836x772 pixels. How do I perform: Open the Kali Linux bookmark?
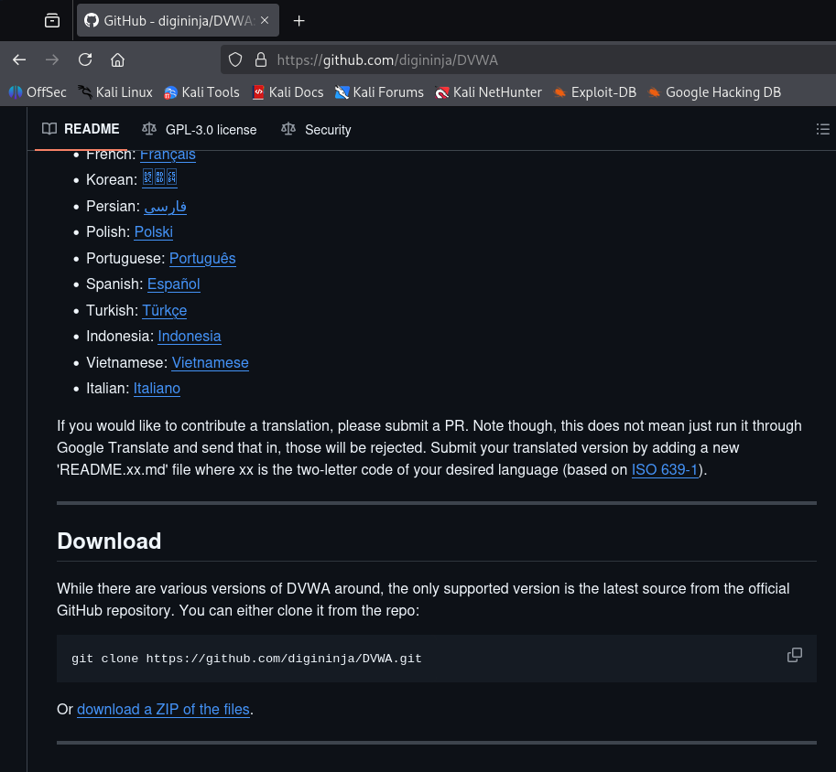pyautogui.click(x=114, y=92)
